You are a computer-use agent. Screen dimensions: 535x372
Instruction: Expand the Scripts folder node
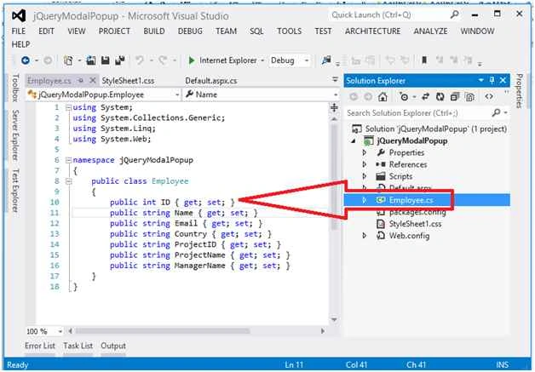(x=364, y=176)
